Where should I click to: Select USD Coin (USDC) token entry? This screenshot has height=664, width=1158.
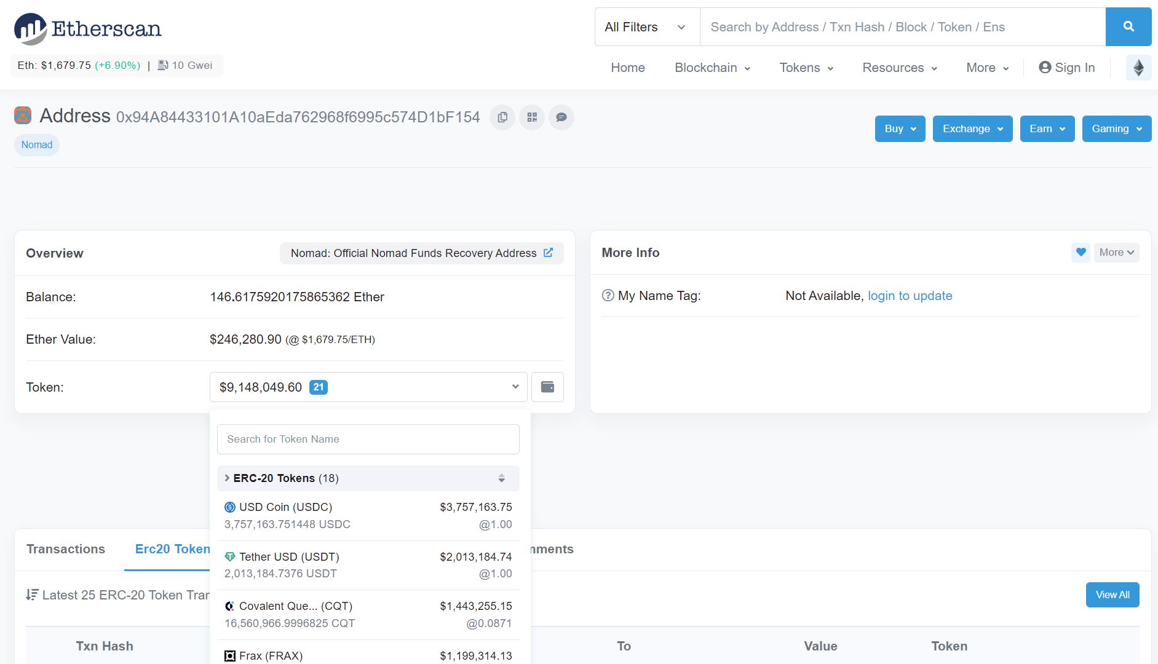368,516
